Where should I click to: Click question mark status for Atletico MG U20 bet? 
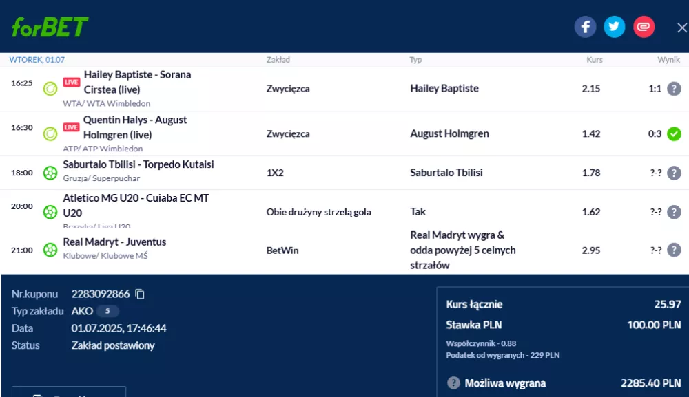click(x=674, y=212)
